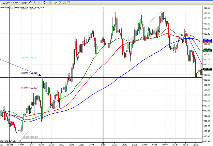Viewport: 213px width, 146px height.
Task: Open the data series green icon
Action: tap(56, 3)
